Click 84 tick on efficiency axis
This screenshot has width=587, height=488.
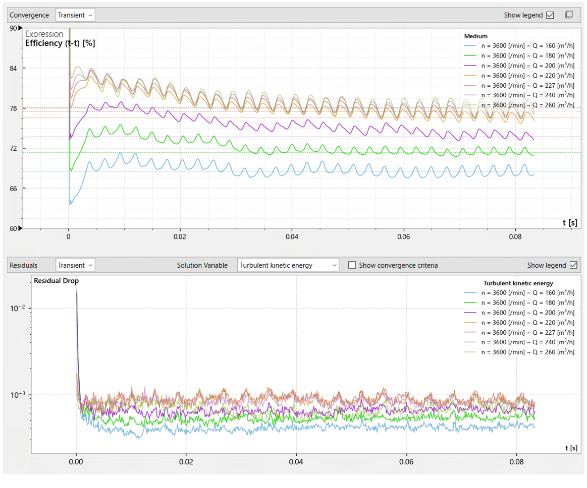[x=14, y=69]
